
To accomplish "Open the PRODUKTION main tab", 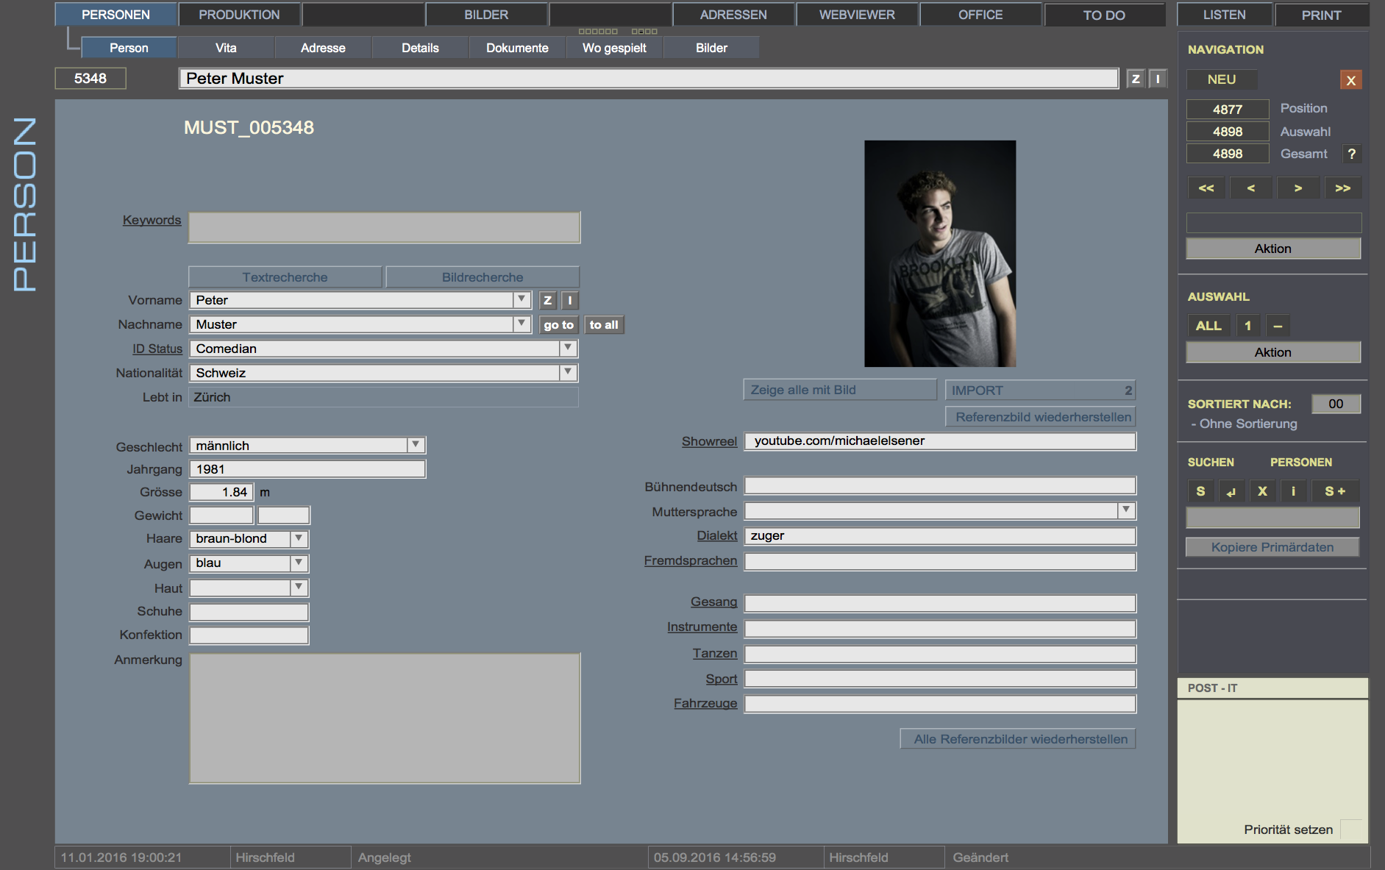I will coord(239,15).
